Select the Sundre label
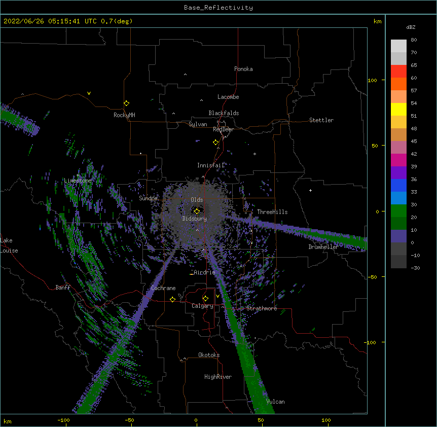 pyautogui.click(x=148, y=198)
